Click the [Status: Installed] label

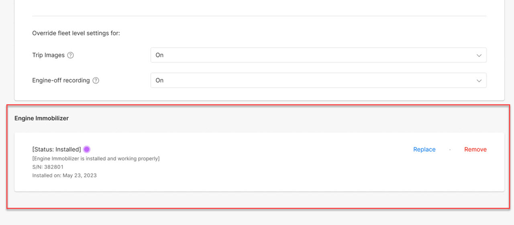pos(57,149)
